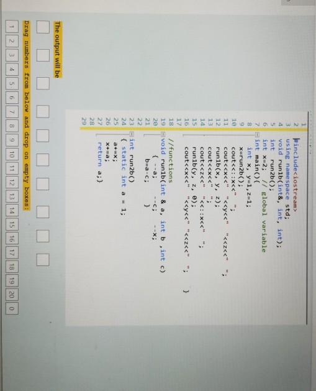Choose the draggable tile numbered 0

(12, 308)
